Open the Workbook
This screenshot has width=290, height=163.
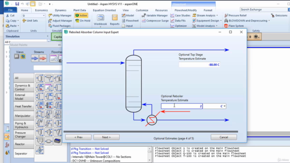point(100,20)
